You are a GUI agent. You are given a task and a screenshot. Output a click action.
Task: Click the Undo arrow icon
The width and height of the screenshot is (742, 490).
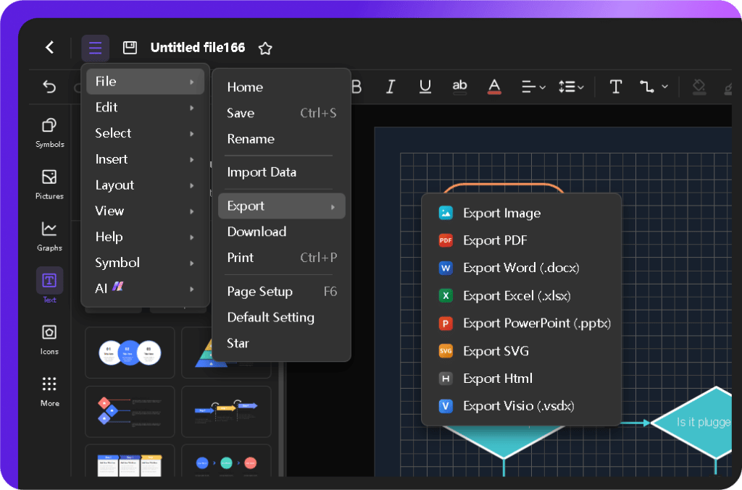click(x=49, y=86)
